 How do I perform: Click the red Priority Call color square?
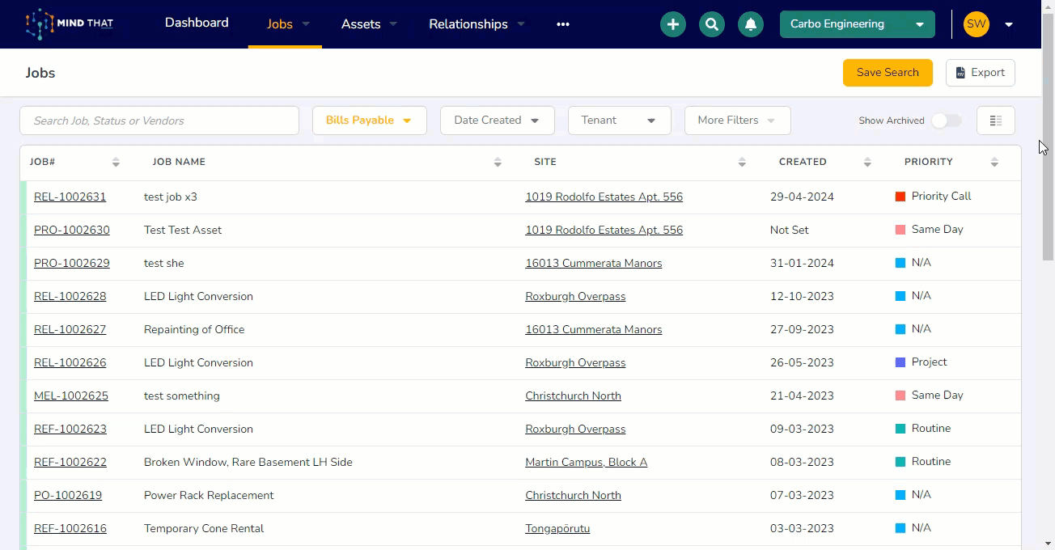pyautogui.click(x=900, y=197)
